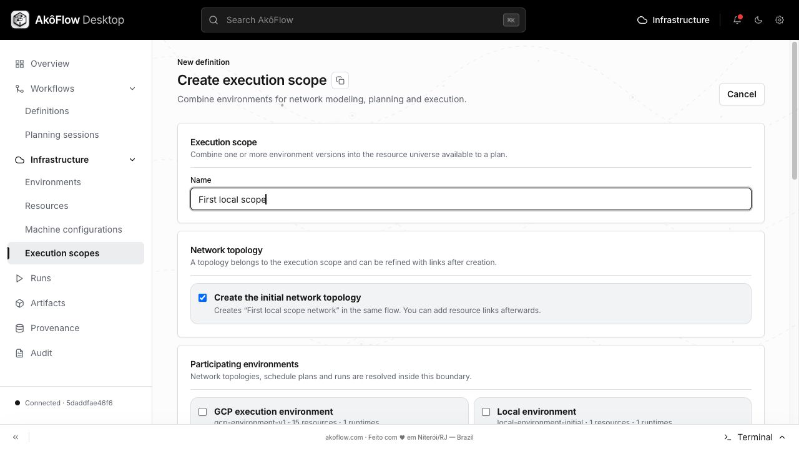The height and width of the screenshot is (449, 799).
Task: Go to Environments page
Action: pyautogui.click(x=53, y=182)
